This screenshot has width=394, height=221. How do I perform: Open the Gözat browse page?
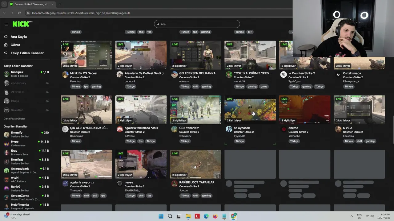coord(15,45)
